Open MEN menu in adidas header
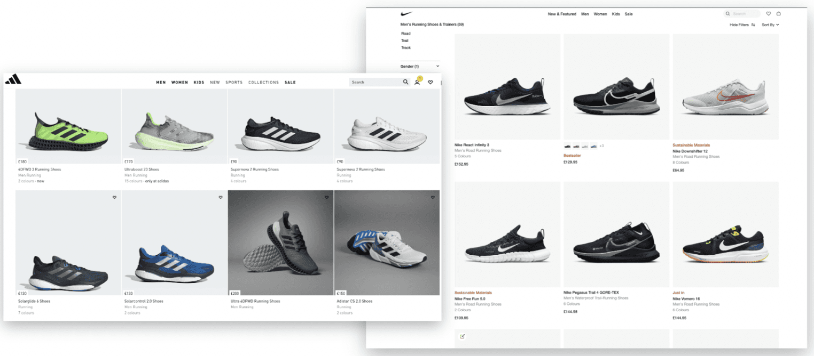Screen dimensions: 814x356 pyautogui.click(x=161, y=83)
